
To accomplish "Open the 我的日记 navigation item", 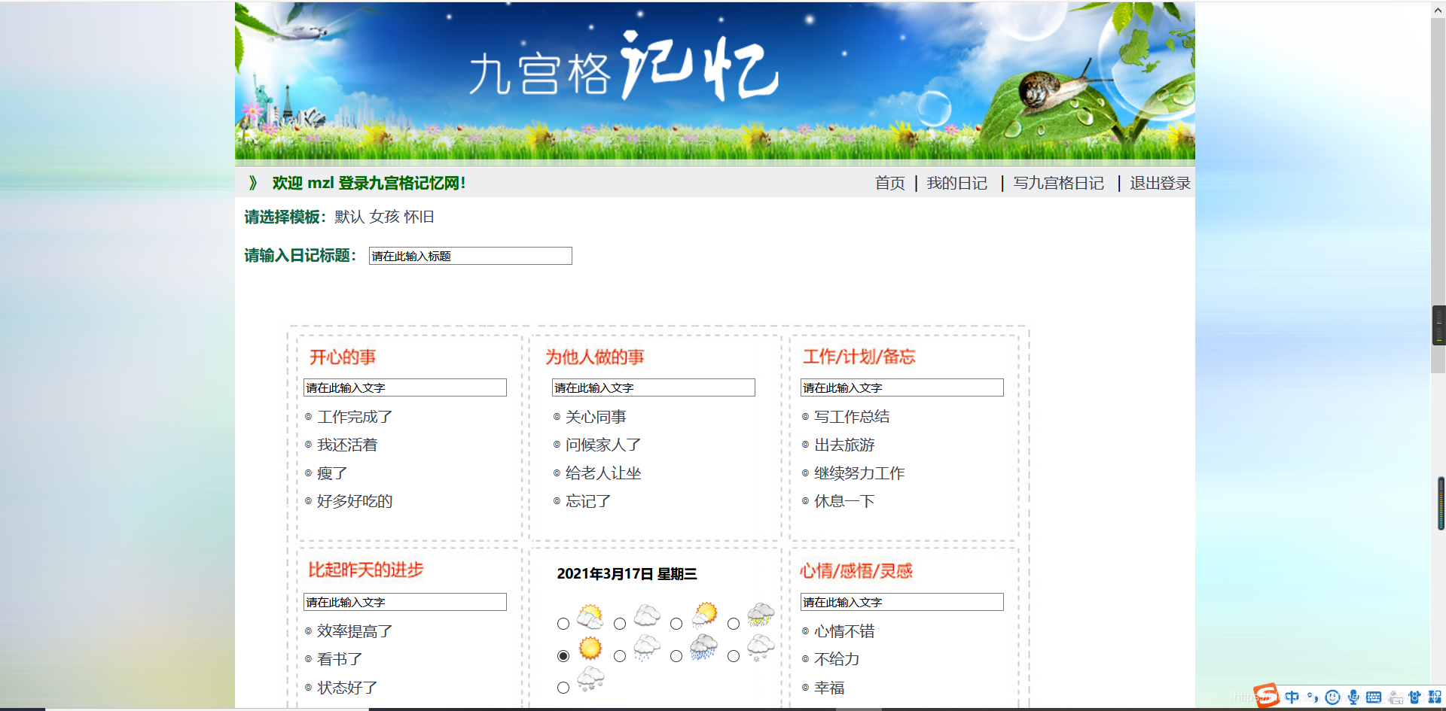I will [x=957, y=183].
